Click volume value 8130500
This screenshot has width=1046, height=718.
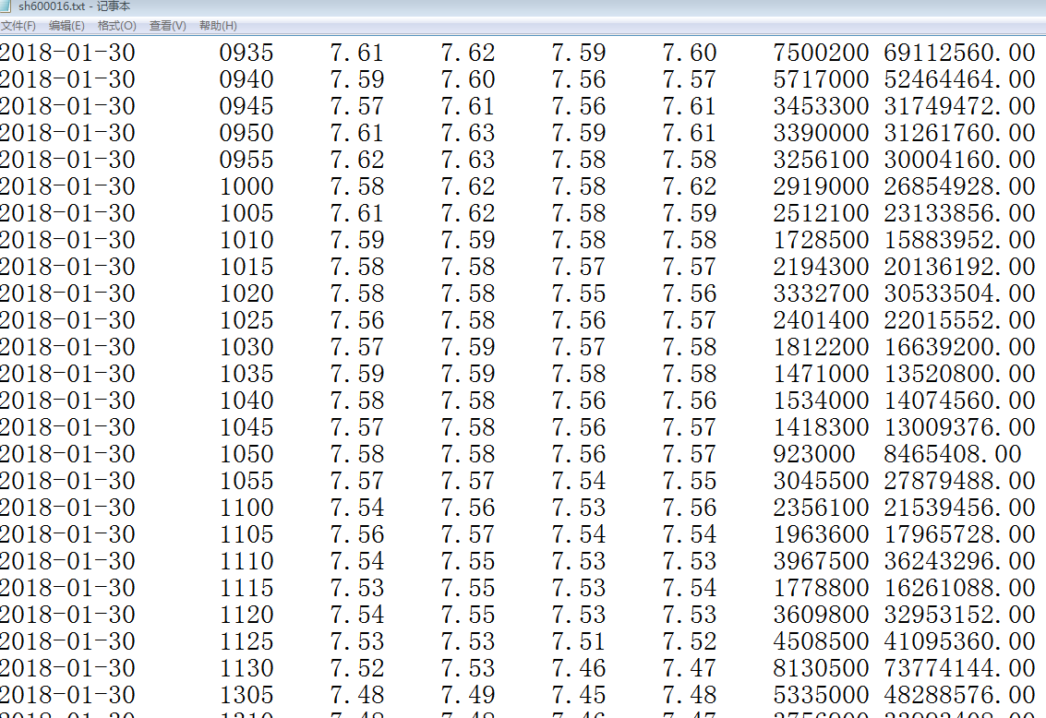click(x=821, y=668)
